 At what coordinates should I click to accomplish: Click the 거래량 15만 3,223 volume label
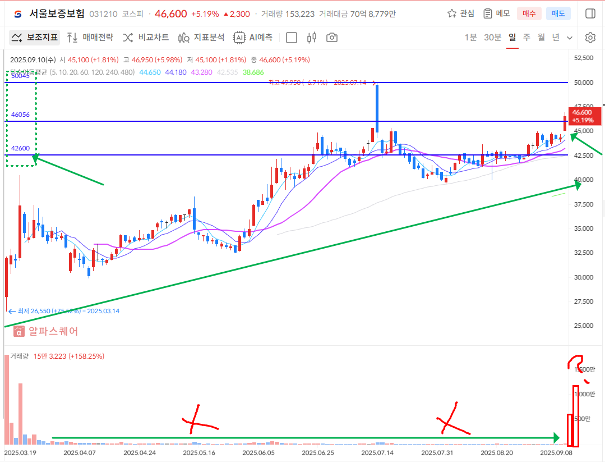(57, 356)
